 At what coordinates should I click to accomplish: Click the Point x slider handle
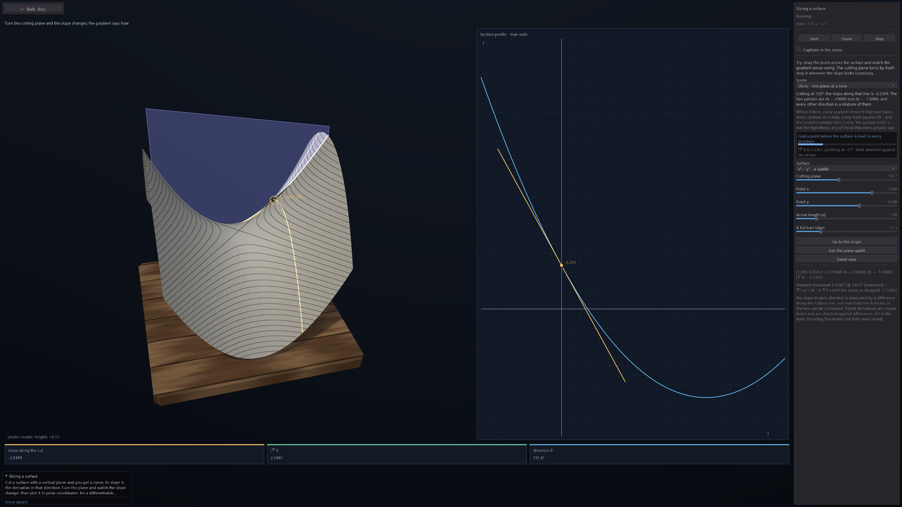point(872,192)
